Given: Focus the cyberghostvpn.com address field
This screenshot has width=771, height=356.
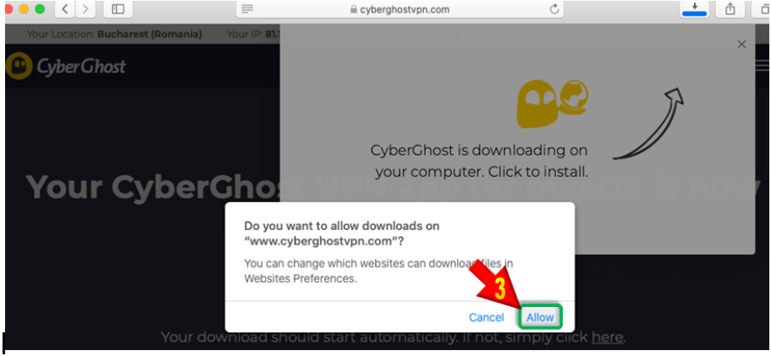Looking at the screenshot, I should pos(399,9).
